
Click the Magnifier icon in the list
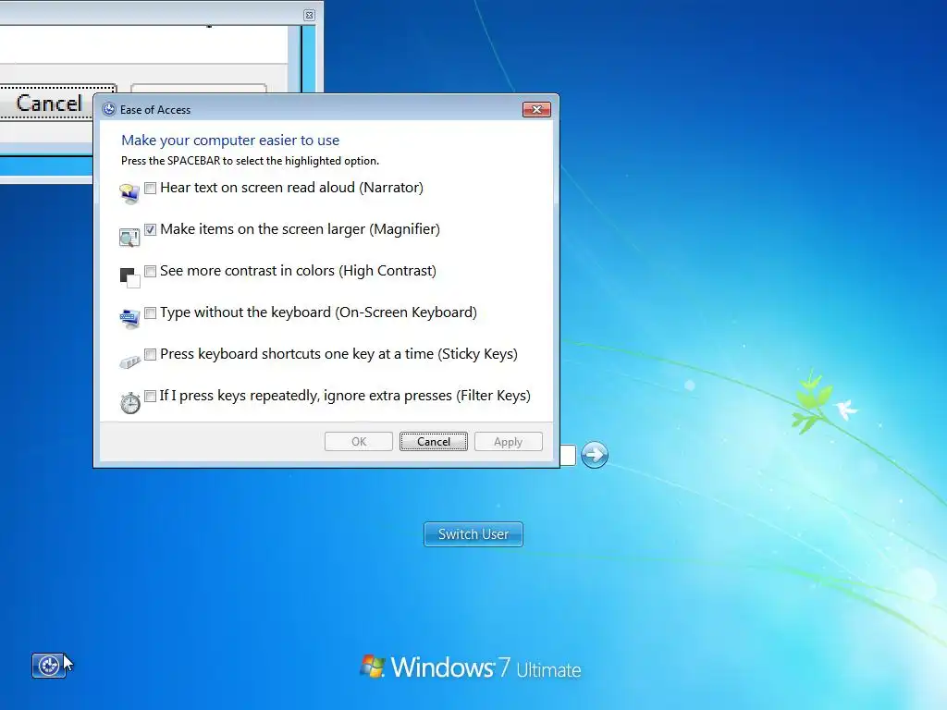point(129,238)
